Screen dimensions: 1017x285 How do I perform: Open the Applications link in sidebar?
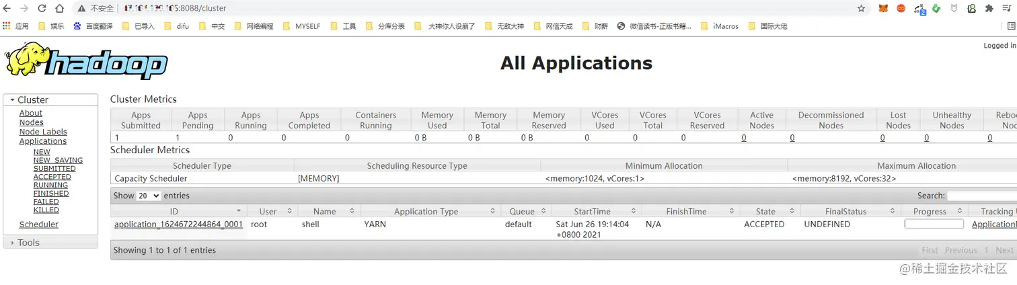pyautogui.click(x=43, y=141)
